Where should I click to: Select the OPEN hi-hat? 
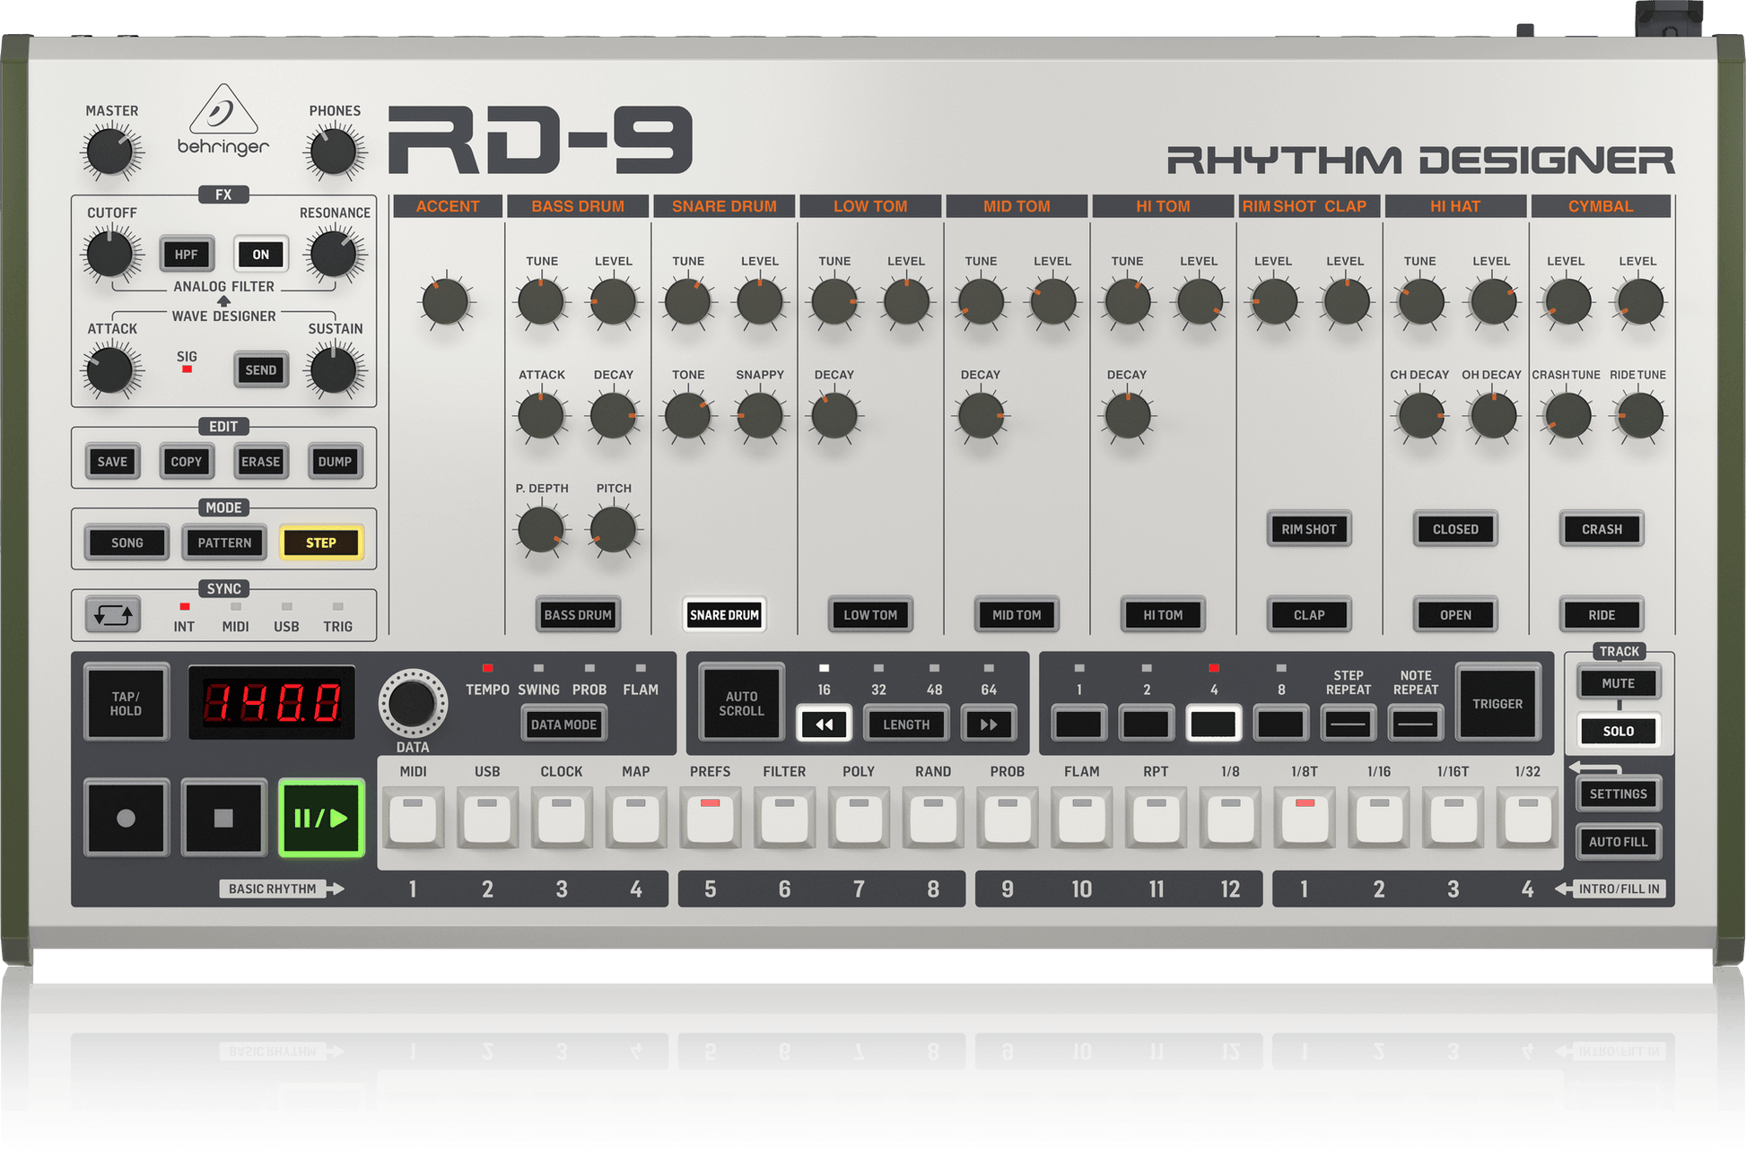pyautogui.click(x=1454, y=615)
